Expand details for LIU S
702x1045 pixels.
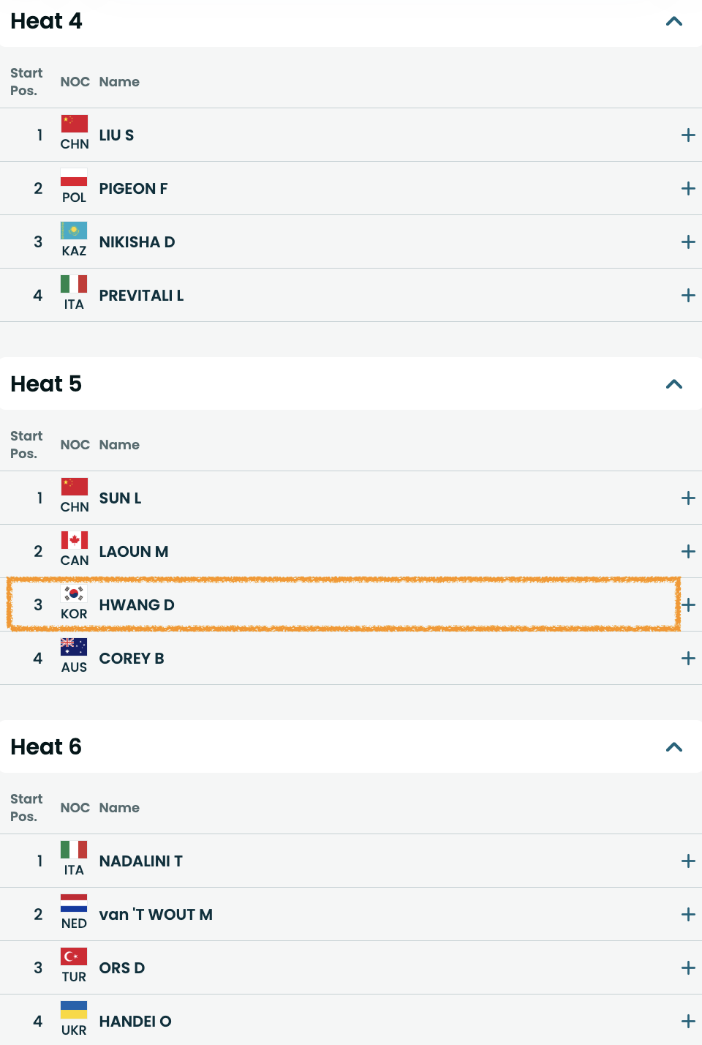[687, 135]
